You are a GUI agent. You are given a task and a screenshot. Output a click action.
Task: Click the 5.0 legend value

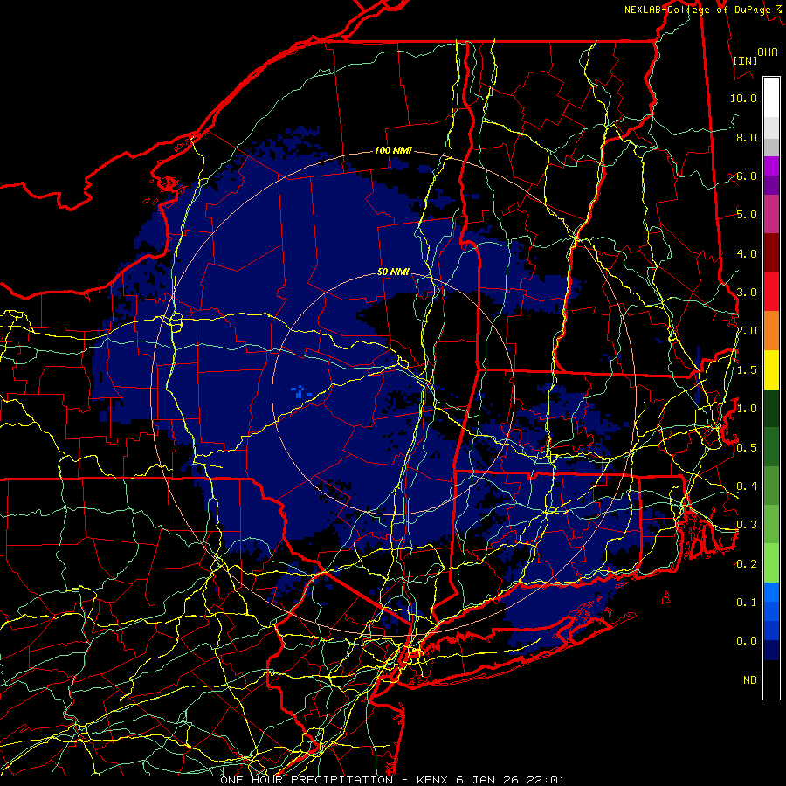(747, 215)
